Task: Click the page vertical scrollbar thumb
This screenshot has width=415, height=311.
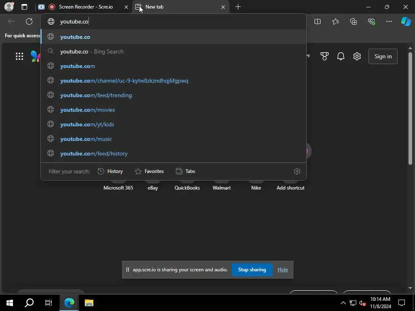Action: [x=410, y=109]
